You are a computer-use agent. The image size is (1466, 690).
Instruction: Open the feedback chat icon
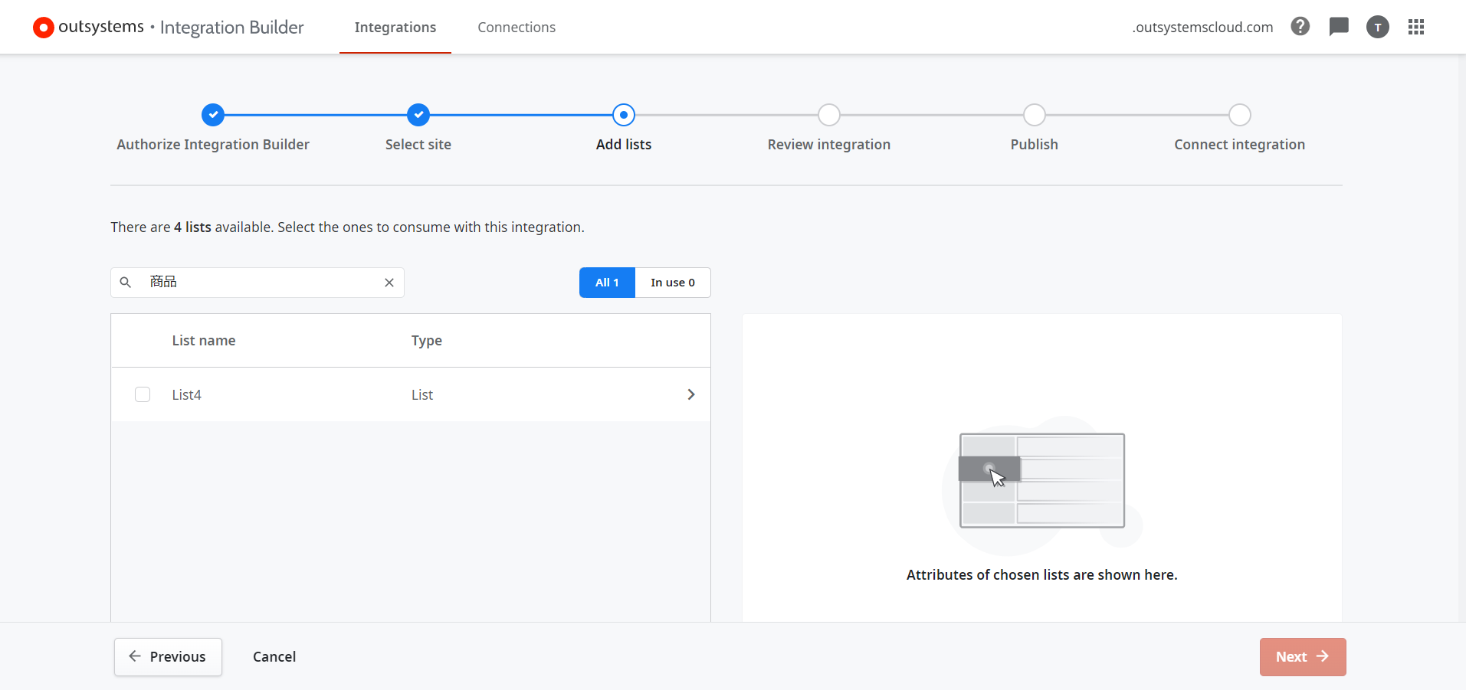[x=1338, y=27]
